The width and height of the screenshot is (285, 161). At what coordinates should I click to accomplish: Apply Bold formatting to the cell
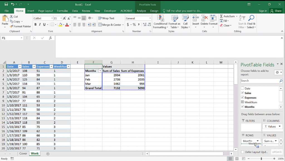tap(36, 25)
